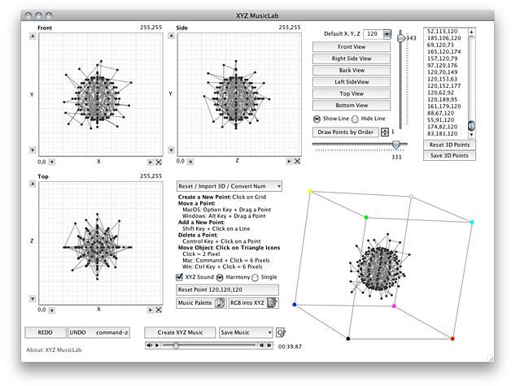Click the horizontal slider thumb at 331
Viewport: 520px width, 386px height.
point(396,145)
